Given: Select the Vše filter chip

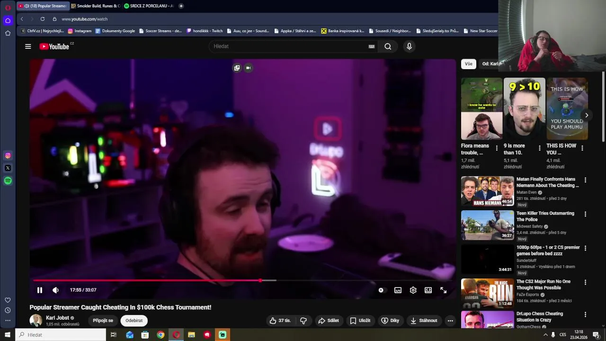Looking at the screenshot, I should coord(468,64).
